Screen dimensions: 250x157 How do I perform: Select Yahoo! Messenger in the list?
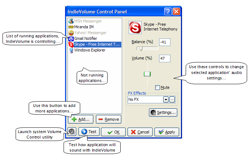pos(90,33)
